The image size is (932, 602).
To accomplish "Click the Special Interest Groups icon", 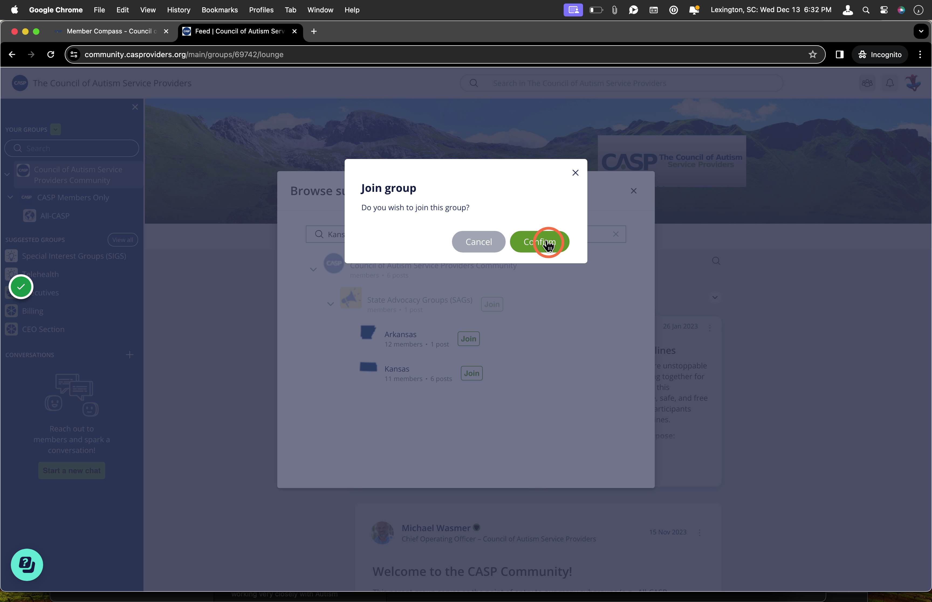I will 11,256.
